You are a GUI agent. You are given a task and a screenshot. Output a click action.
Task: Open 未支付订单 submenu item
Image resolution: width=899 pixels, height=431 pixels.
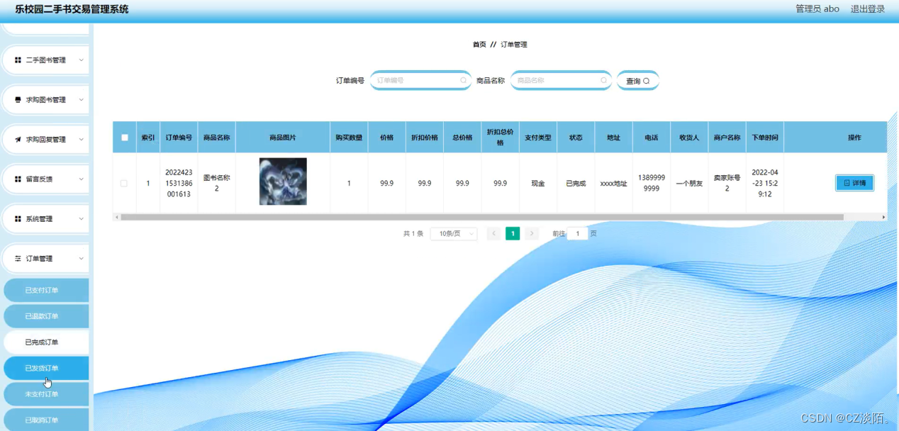coord(45,394)
